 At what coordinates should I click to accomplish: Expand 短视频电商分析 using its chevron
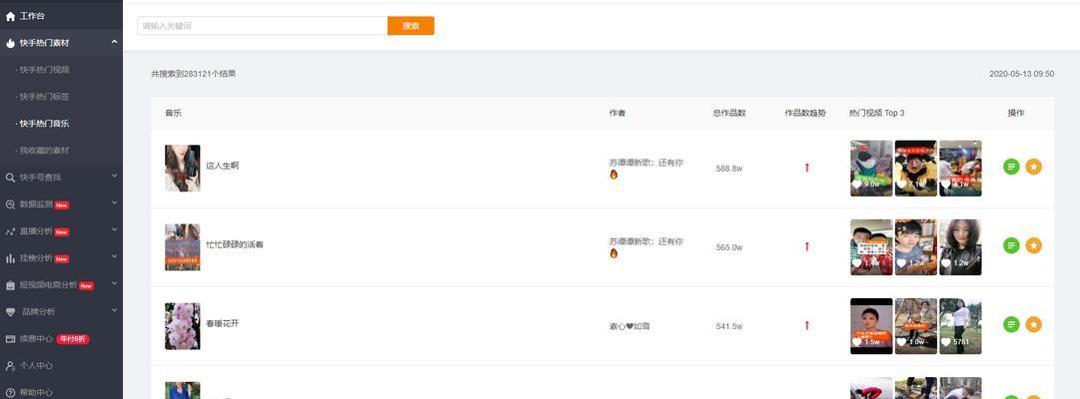coord(114,284)
